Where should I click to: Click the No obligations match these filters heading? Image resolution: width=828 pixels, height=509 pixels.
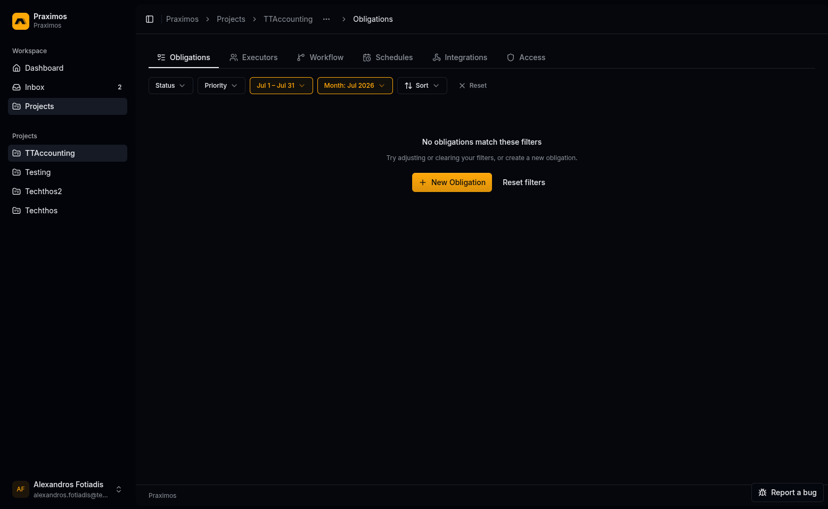coord(482,142)
